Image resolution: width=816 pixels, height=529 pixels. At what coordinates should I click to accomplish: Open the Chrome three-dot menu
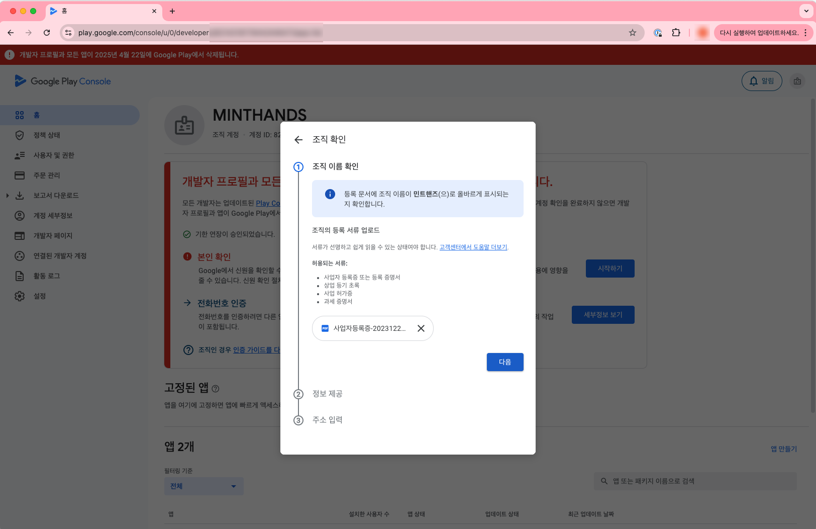point(806,33)
